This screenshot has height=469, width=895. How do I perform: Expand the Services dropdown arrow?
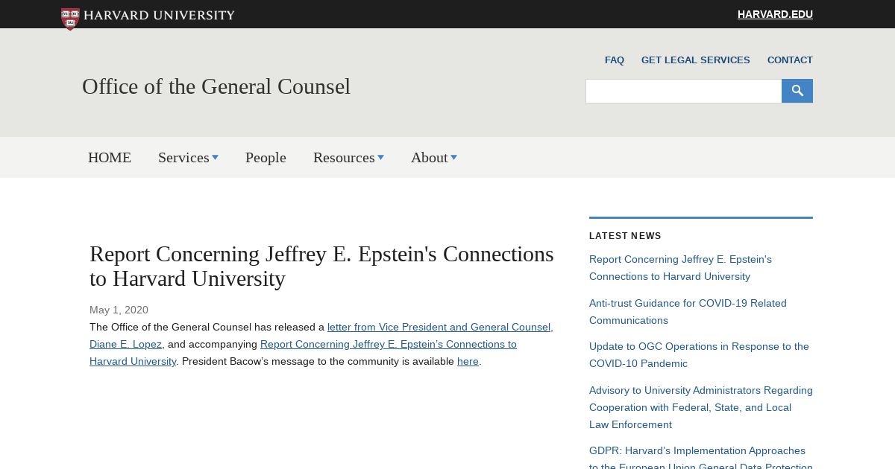click(215, 157)
